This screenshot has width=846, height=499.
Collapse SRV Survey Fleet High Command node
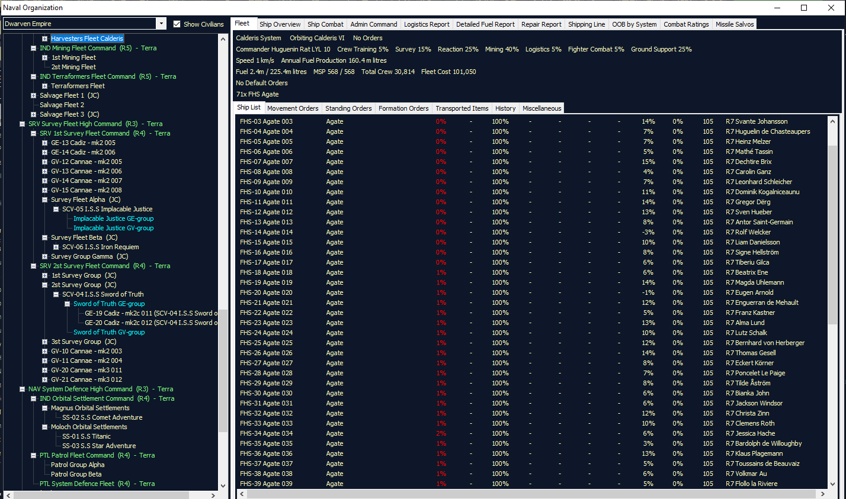(x=22, y=124)
